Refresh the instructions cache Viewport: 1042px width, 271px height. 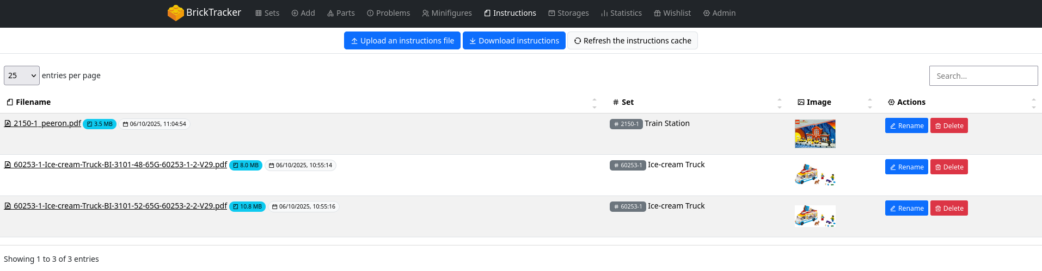(x=633, y=41)
